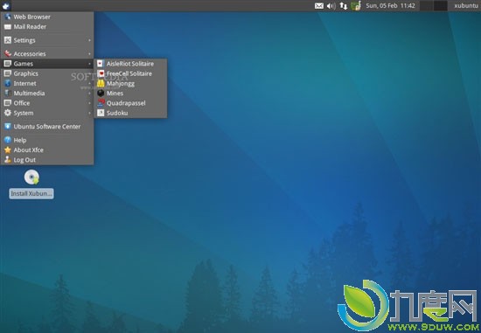Expand the Settings submenu arrow
The width and height of the screenshot is (481, 333).
tap(89, 40)
